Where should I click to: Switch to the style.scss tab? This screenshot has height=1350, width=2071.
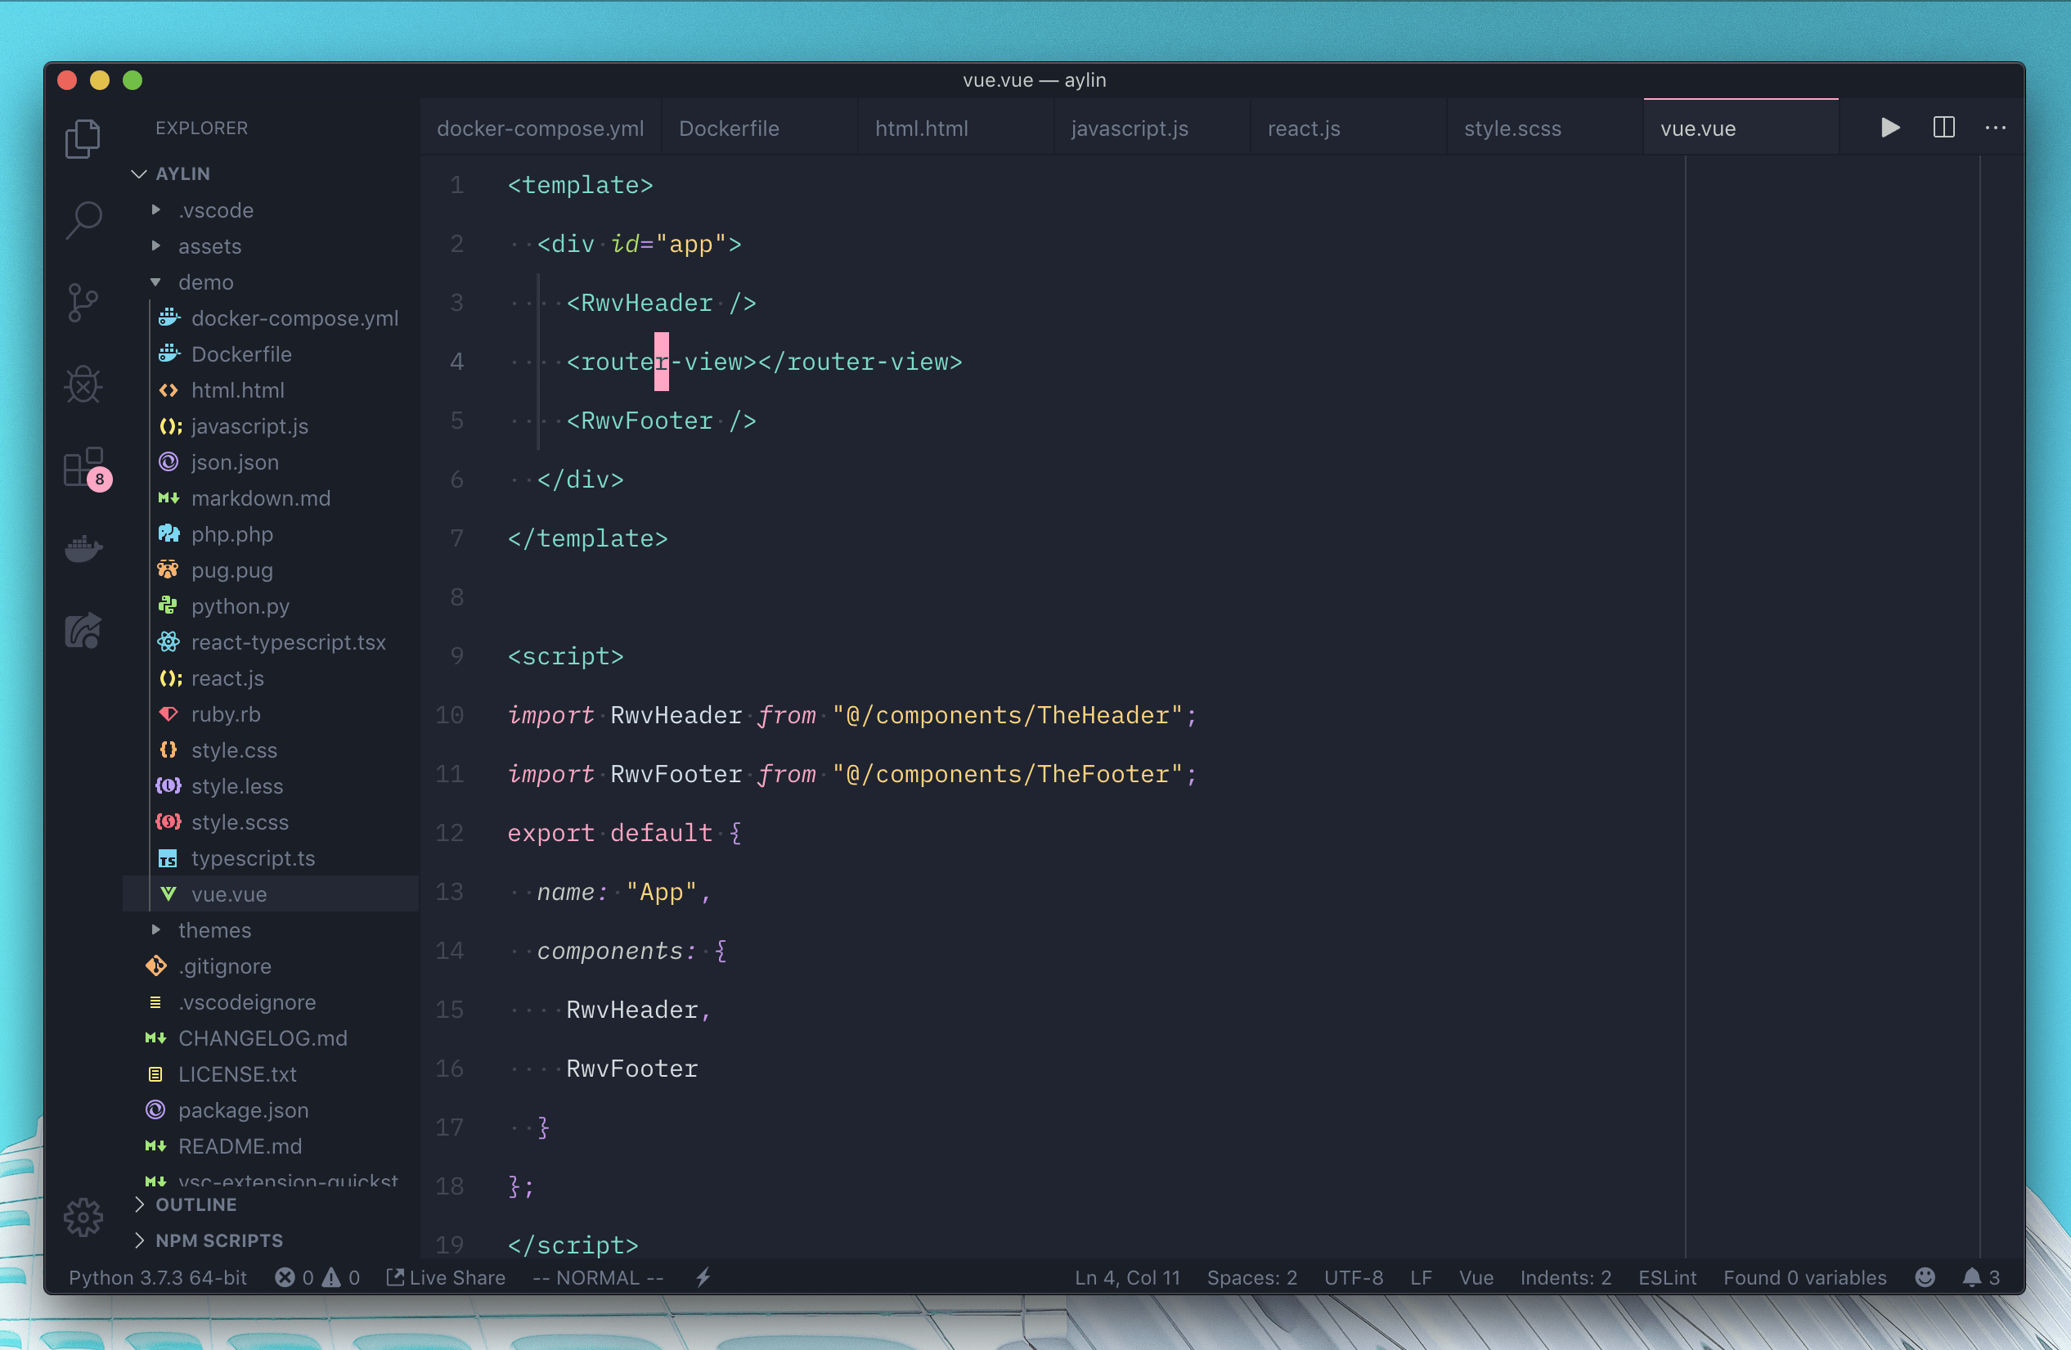[x=1512, y=128]
